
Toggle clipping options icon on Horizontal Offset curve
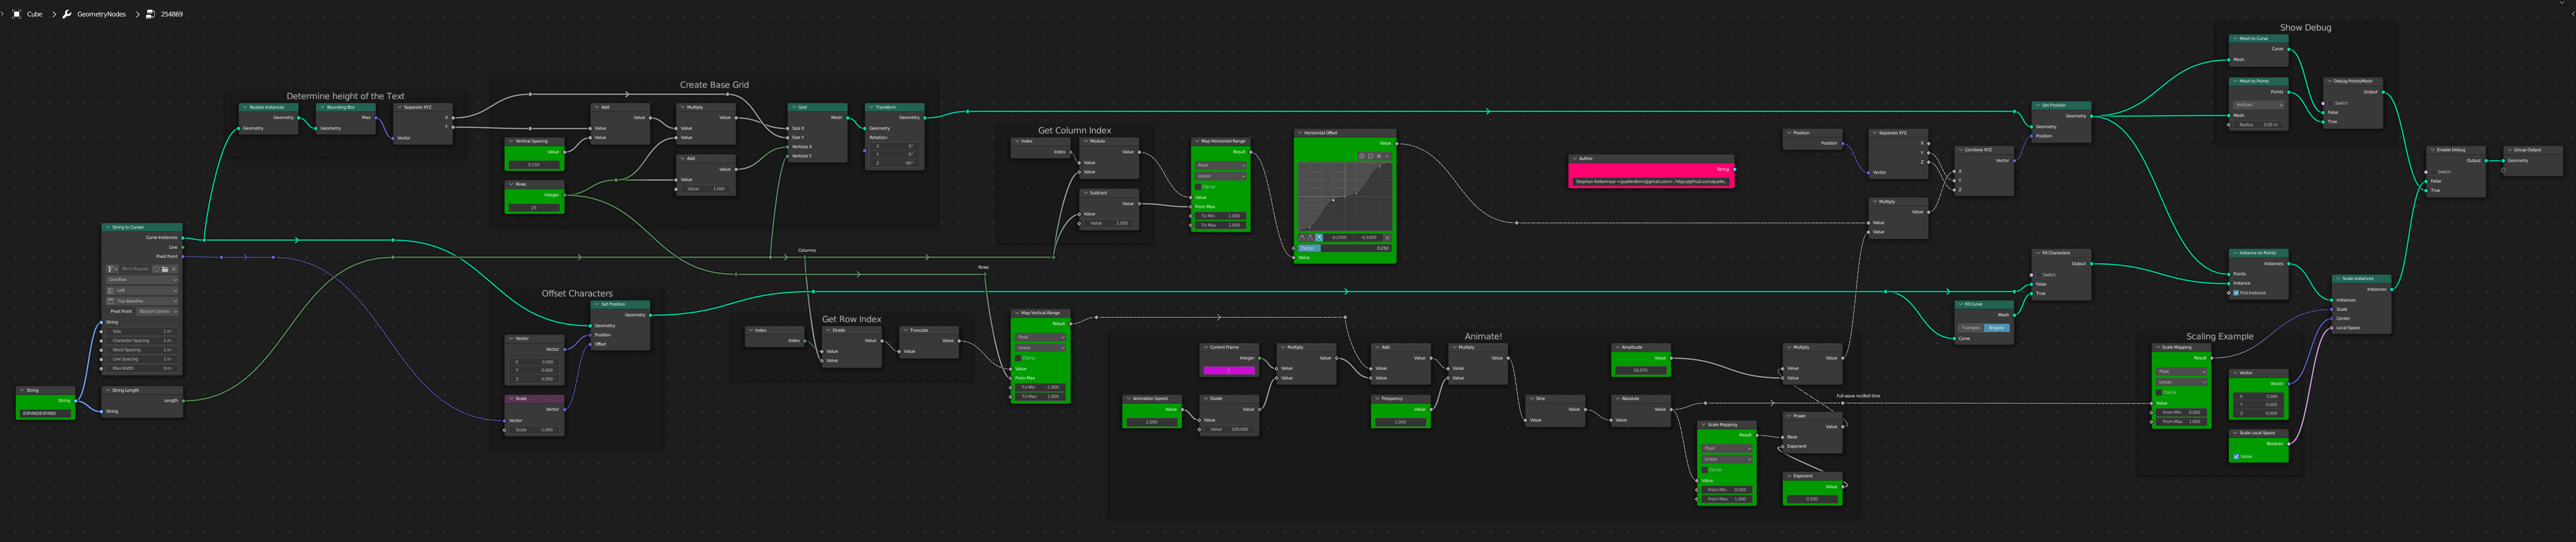click(1379, 156)
